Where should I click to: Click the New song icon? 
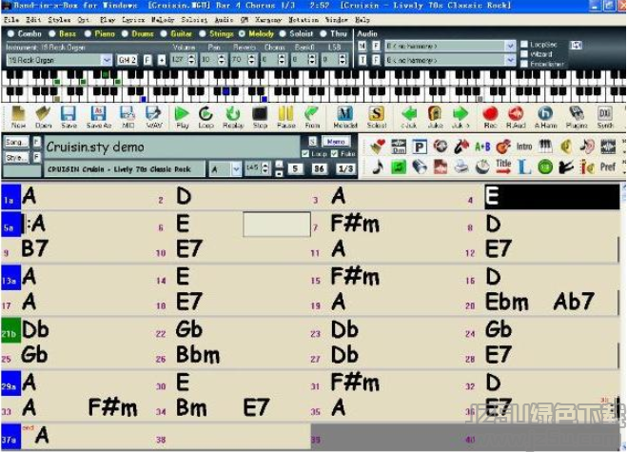(18, 117)
